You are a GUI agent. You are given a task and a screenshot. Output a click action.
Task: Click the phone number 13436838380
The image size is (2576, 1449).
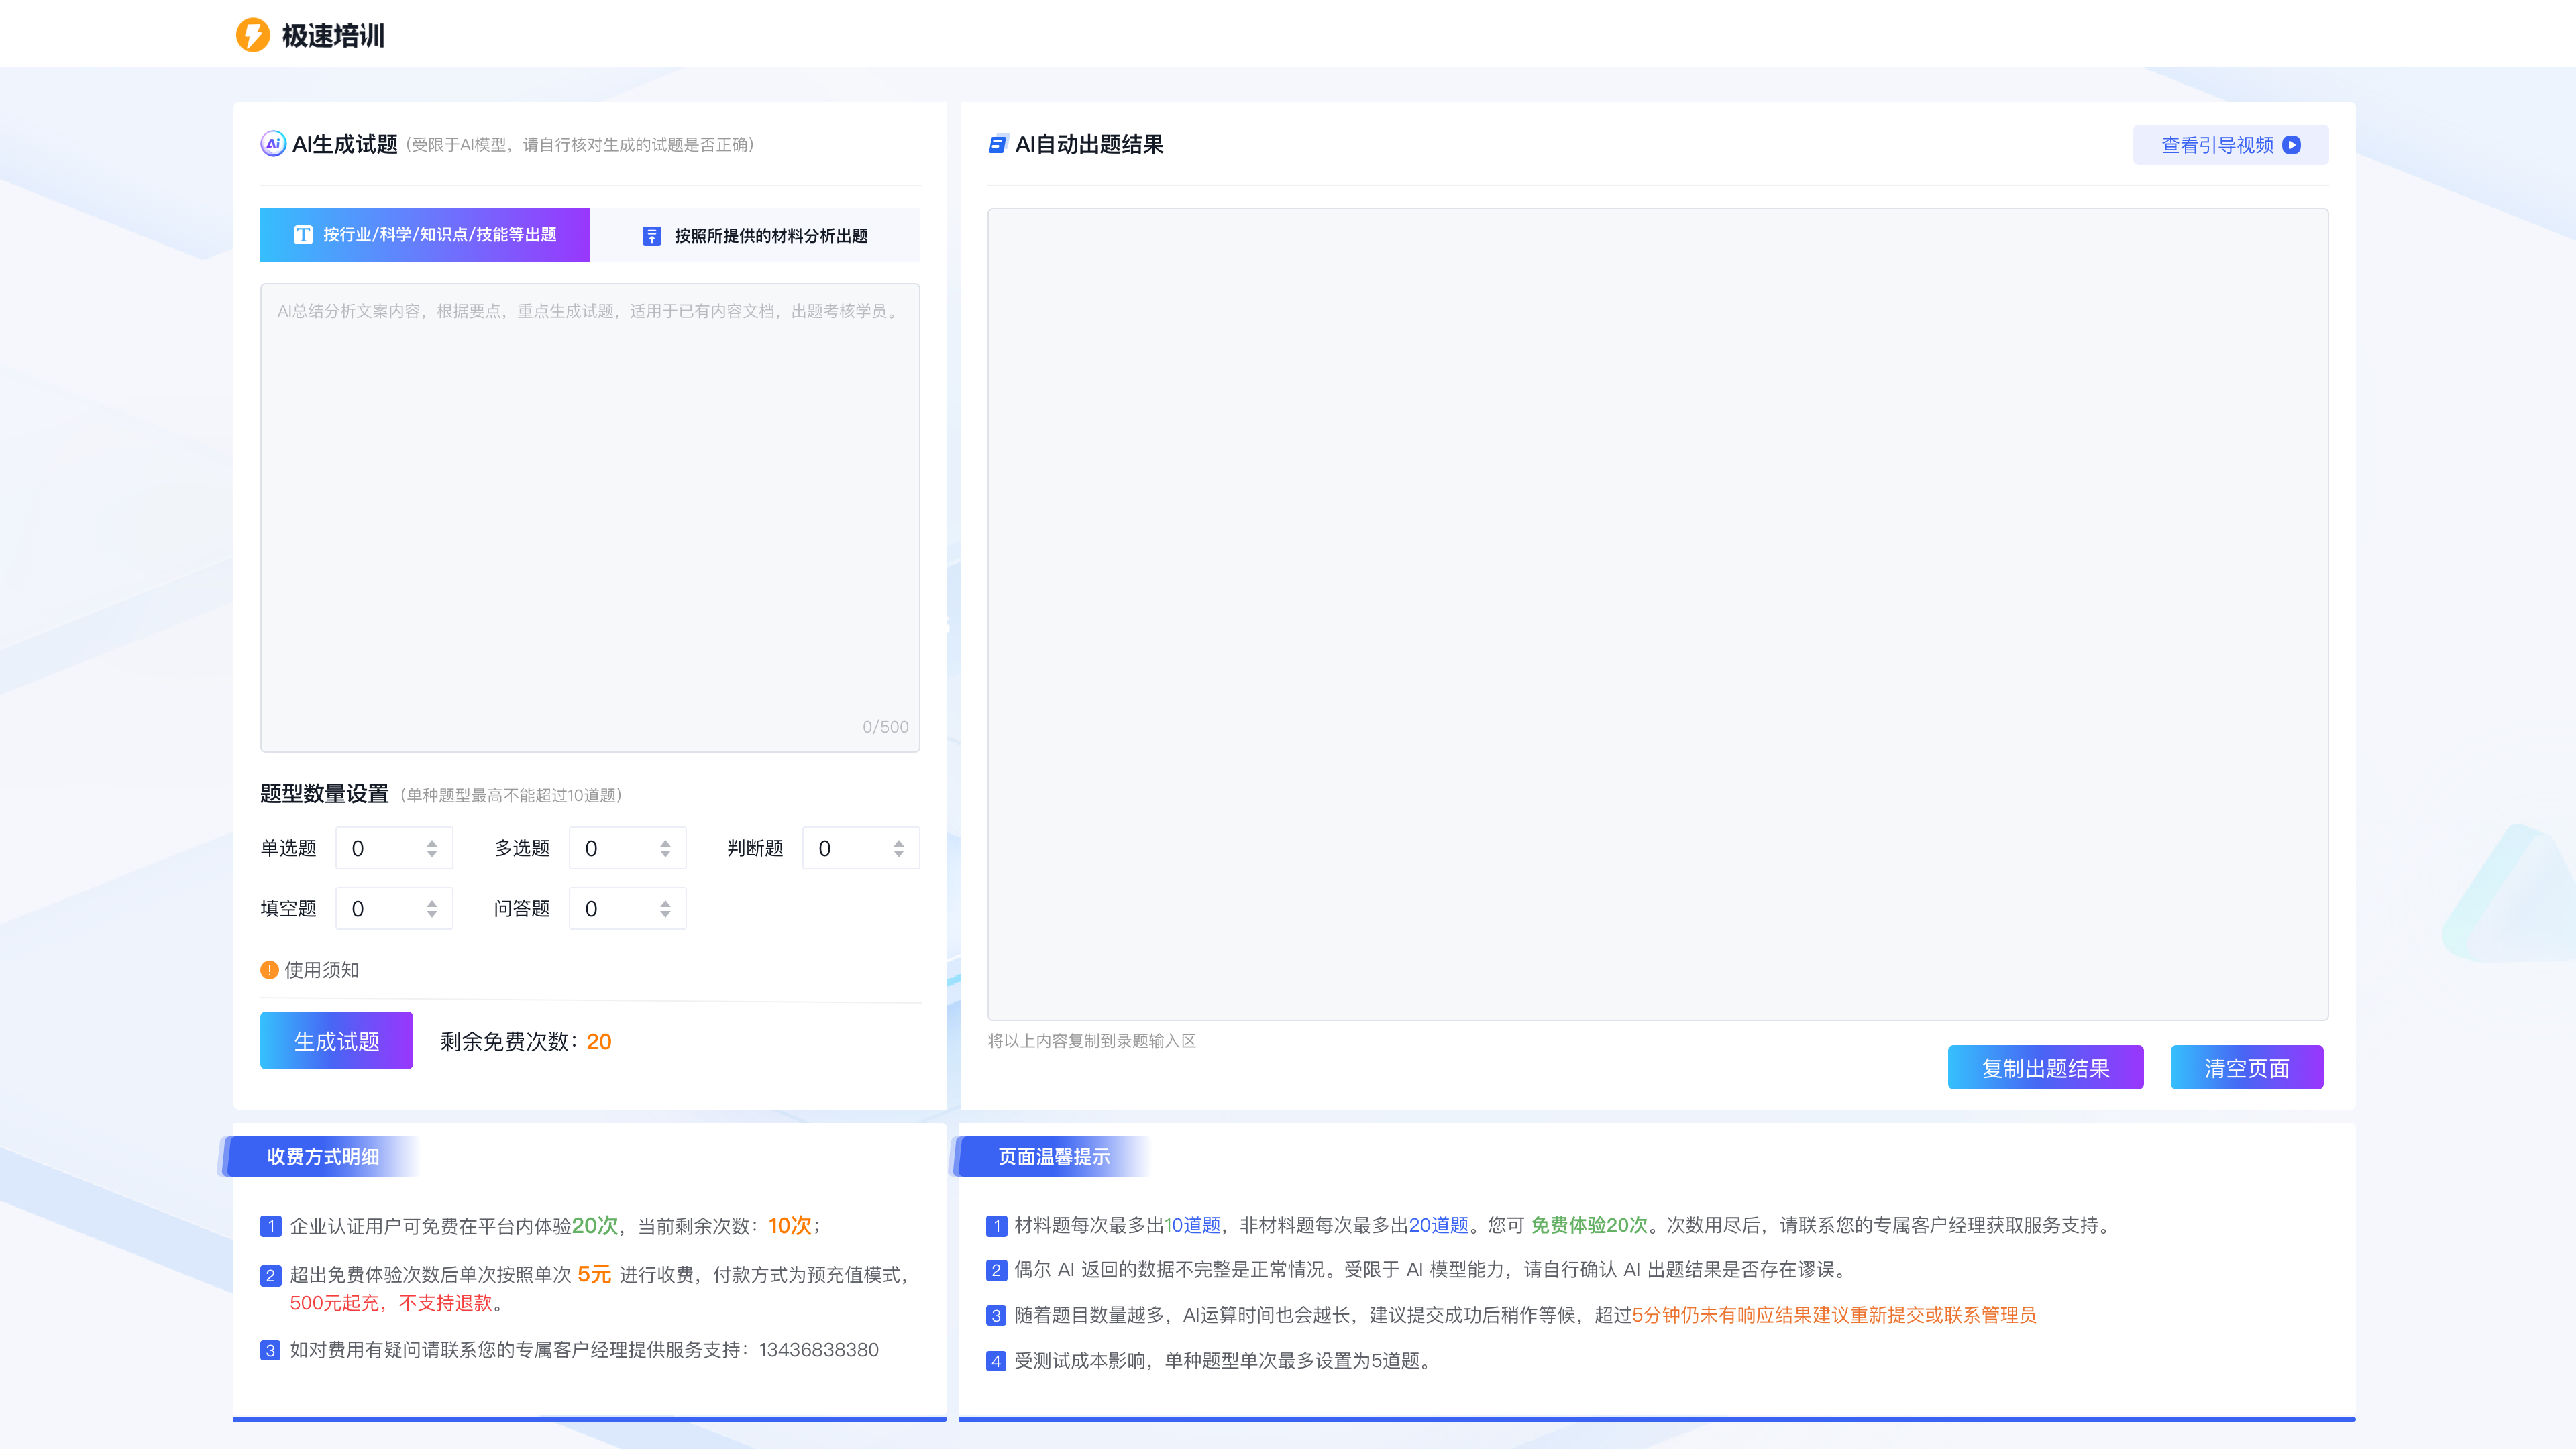click(x=818, y=1350)
